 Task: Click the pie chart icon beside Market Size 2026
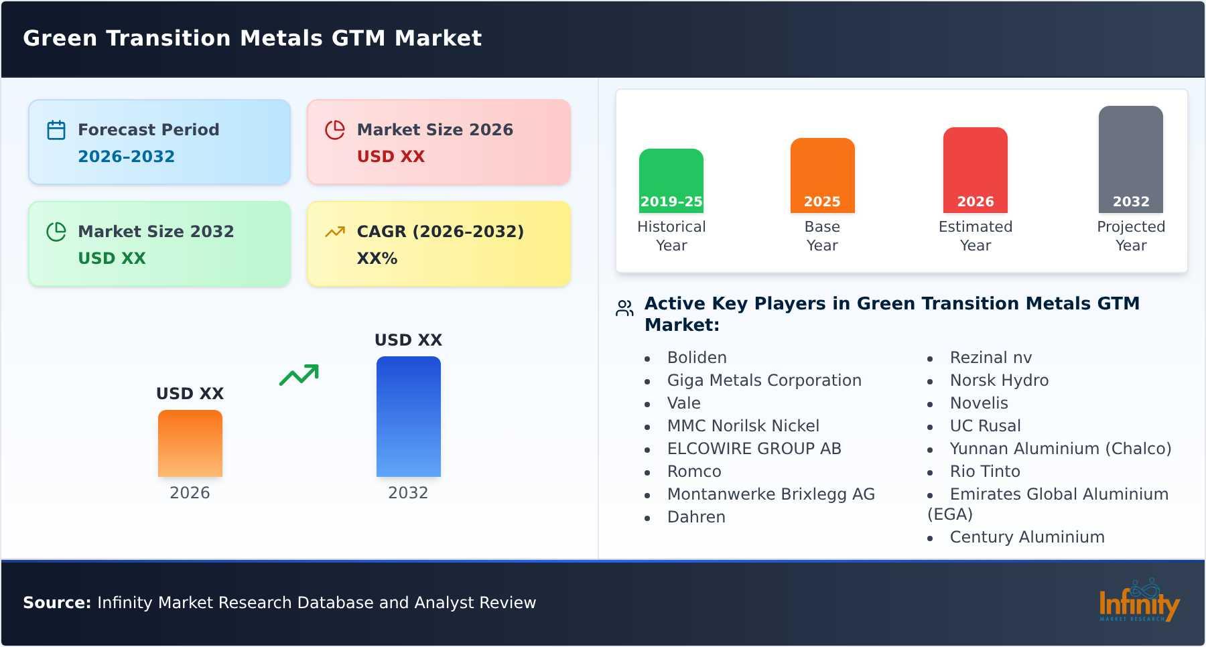335,130
